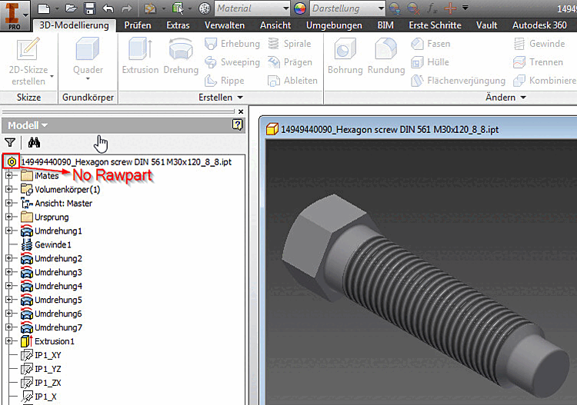Open the Erste Schritte tab

[x=435, y=25]
